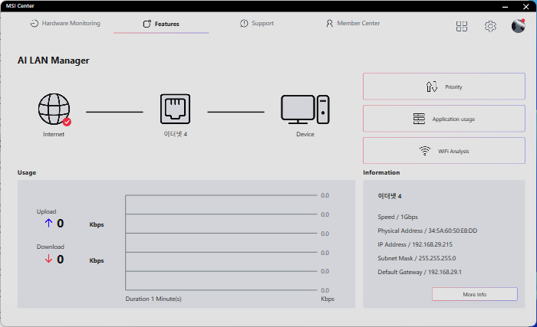Click the WiFi signal icon
Image resolution: width=537 pixels, height=327 pixels.
[425, 151]
